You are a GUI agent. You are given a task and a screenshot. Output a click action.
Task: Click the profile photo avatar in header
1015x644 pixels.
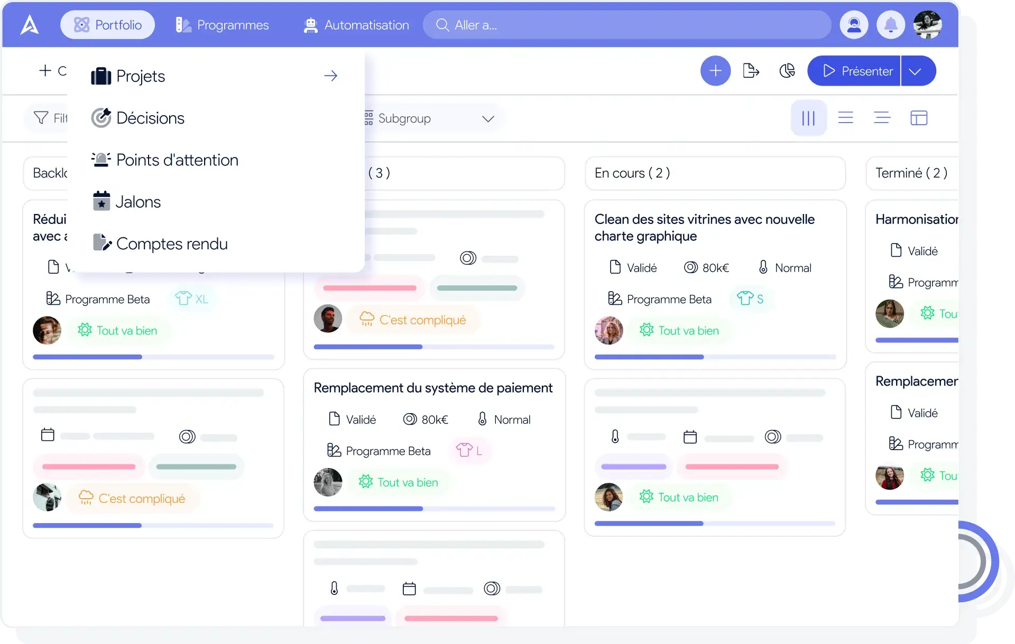click(928, 25)
